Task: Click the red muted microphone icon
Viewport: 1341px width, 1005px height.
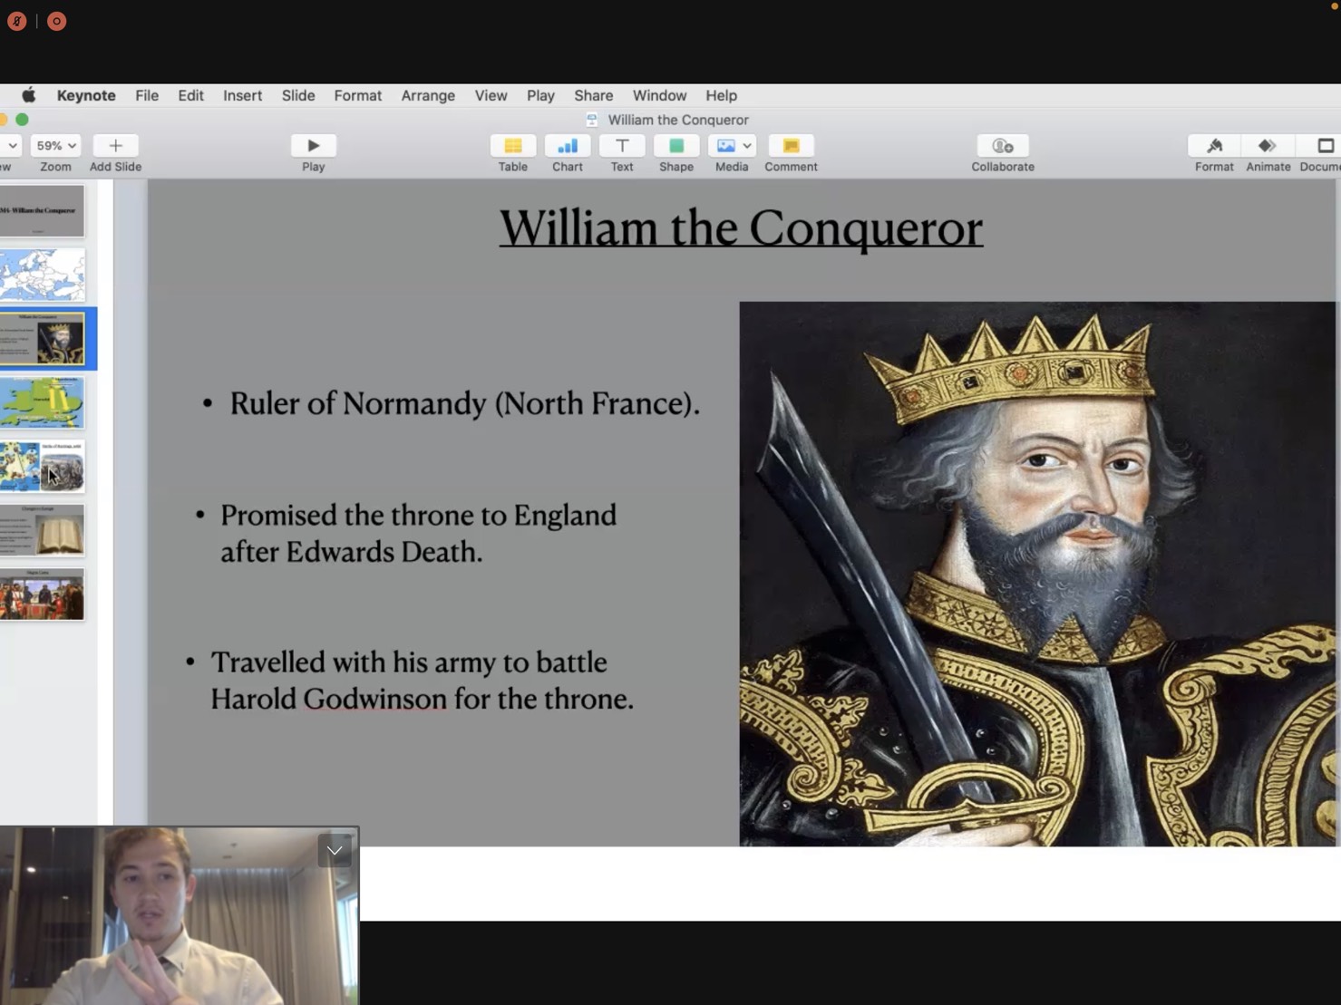Action: pyautogui.click(x=16, y=21)
